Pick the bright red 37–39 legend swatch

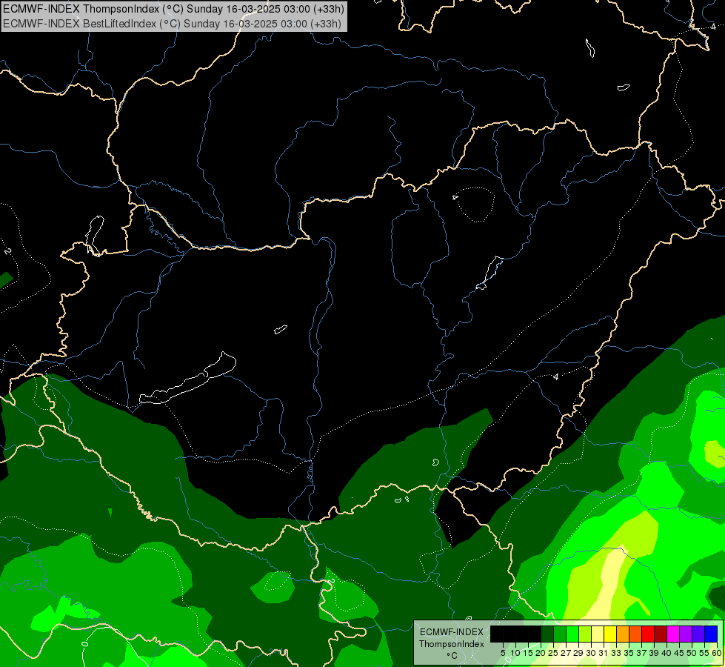point(648,634)
